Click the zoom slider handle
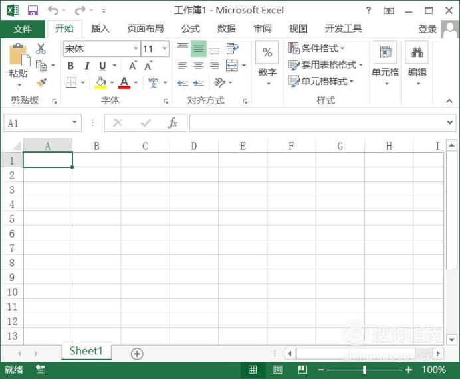This screenshot has height=379, width=460. click(364, 370)
